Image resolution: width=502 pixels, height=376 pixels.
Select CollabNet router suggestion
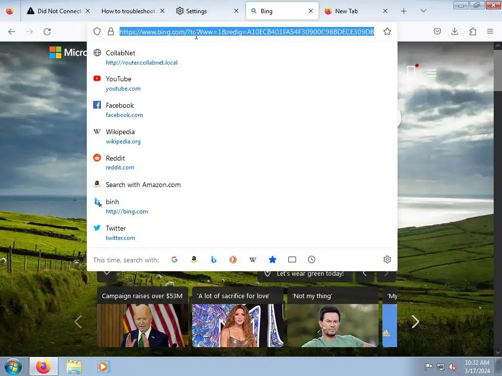[x=242, y=58]
